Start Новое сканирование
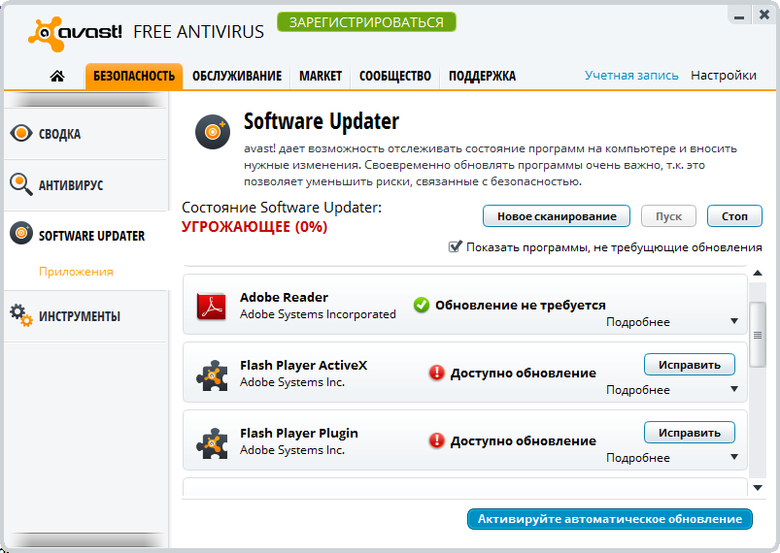The image size is (780, 553). [x=557, y=216]
